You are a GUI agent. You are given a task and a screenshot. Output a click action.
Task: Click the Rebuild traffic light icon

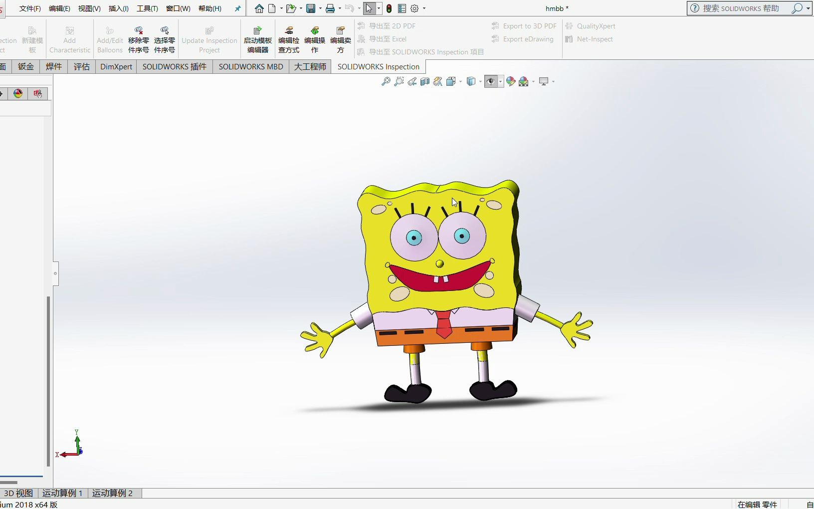(x=389, y=8)
